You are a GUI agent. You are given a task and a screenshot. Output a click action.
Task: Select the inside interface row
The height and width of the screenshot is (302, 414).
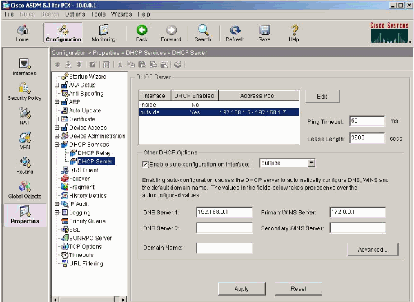pos(219,105)
